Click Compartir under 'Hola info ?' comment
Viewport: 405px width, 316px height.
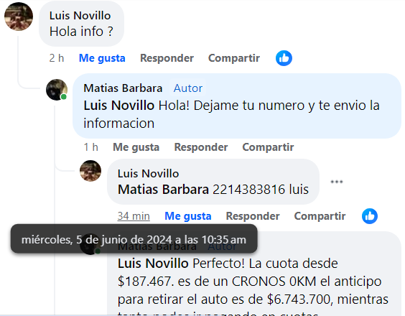pos(234,58)
